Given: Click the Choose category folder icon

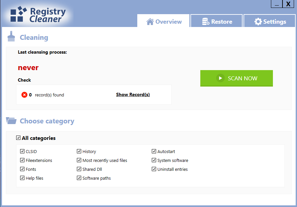Looking at the screenshot, I should pos(11,120).
